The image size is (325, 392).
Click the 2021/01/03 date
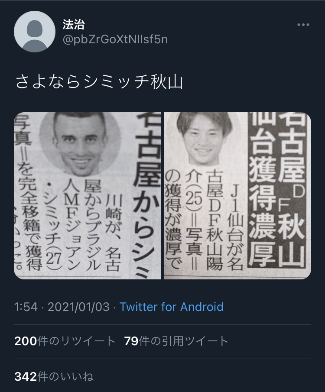point(78,307)
